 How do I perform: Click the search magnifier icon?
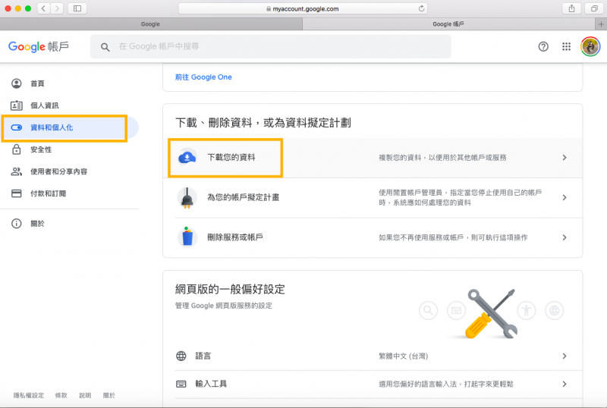[x=105, y=47]
